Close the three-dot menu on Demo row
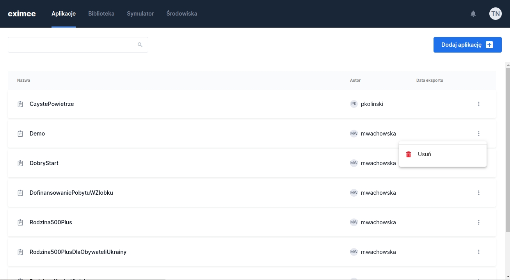The image size is (510, 280). tap(479, 134)
